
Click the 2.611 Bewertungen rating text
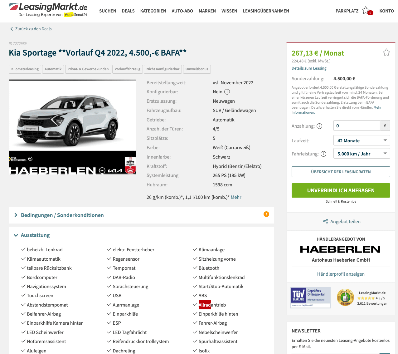[372, 303]
